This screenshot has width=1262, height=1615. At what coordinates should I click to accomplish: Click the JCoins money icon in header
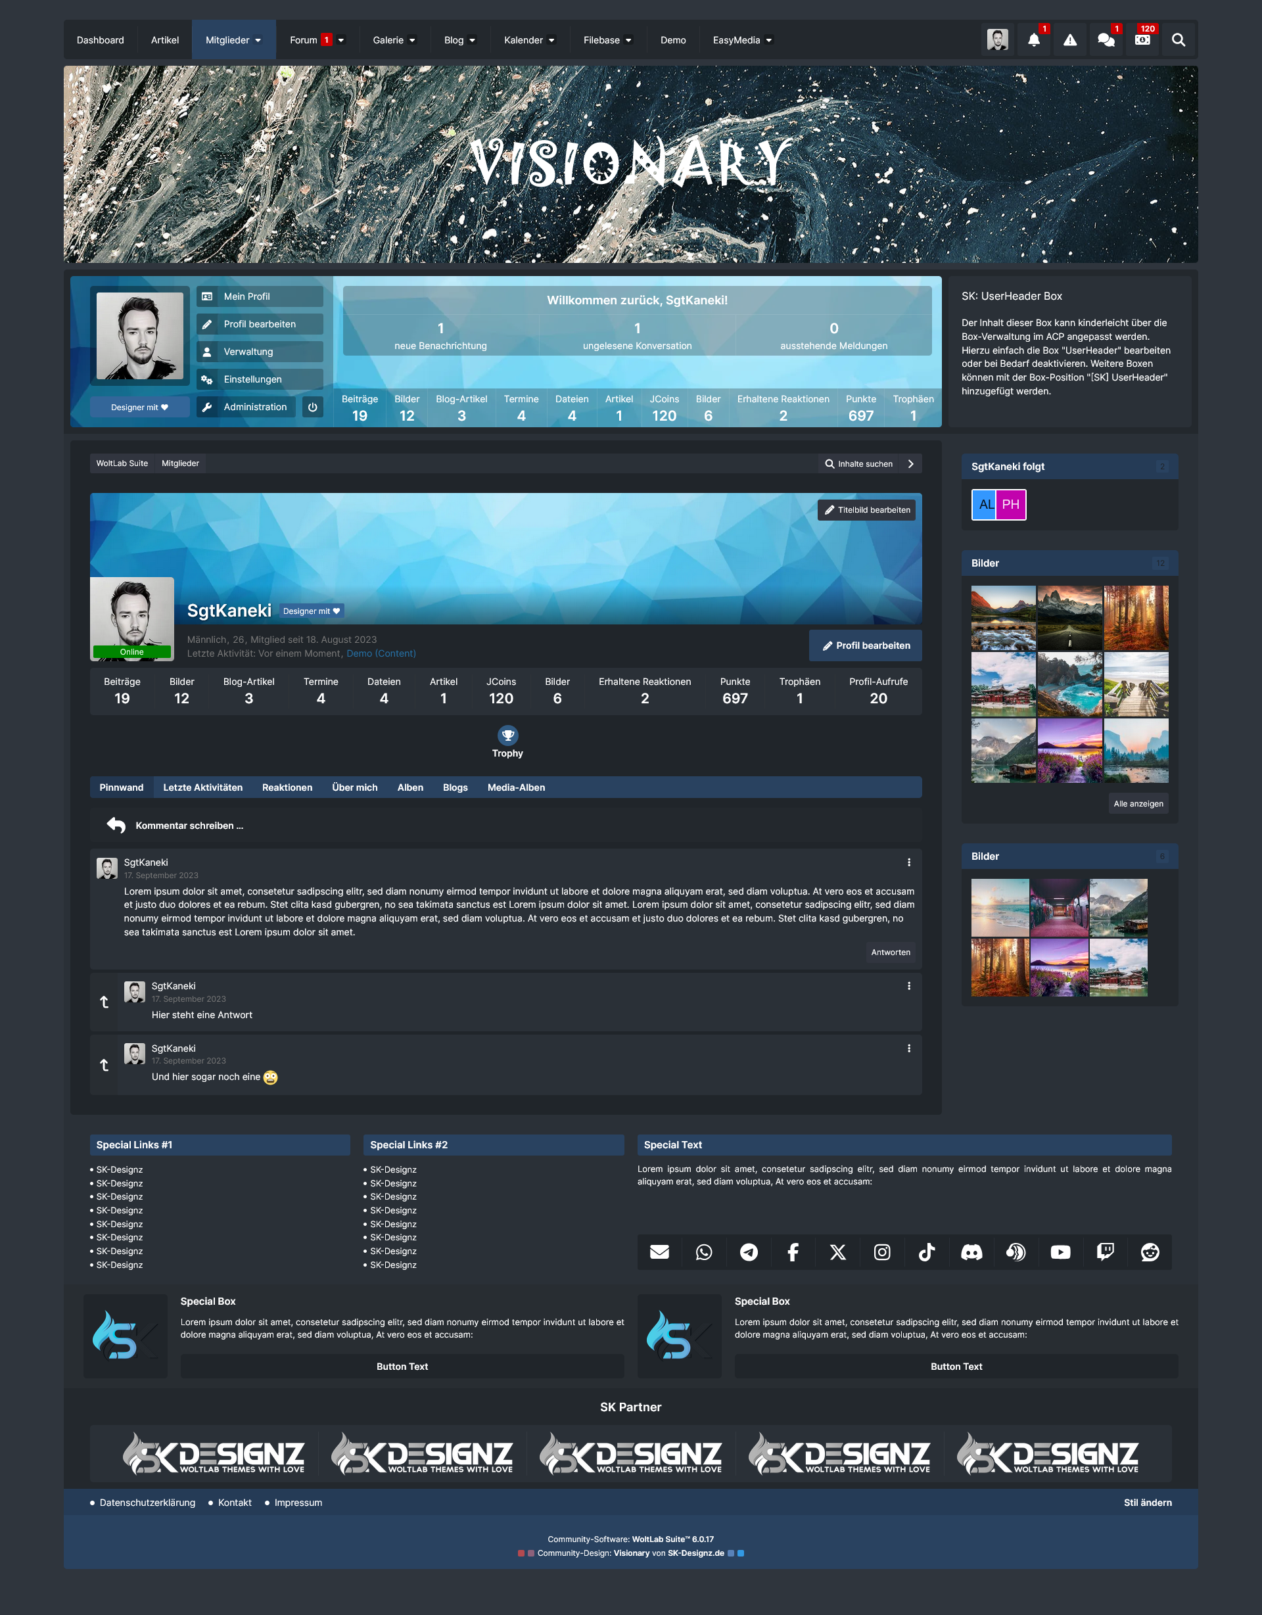pos(1142,40)
